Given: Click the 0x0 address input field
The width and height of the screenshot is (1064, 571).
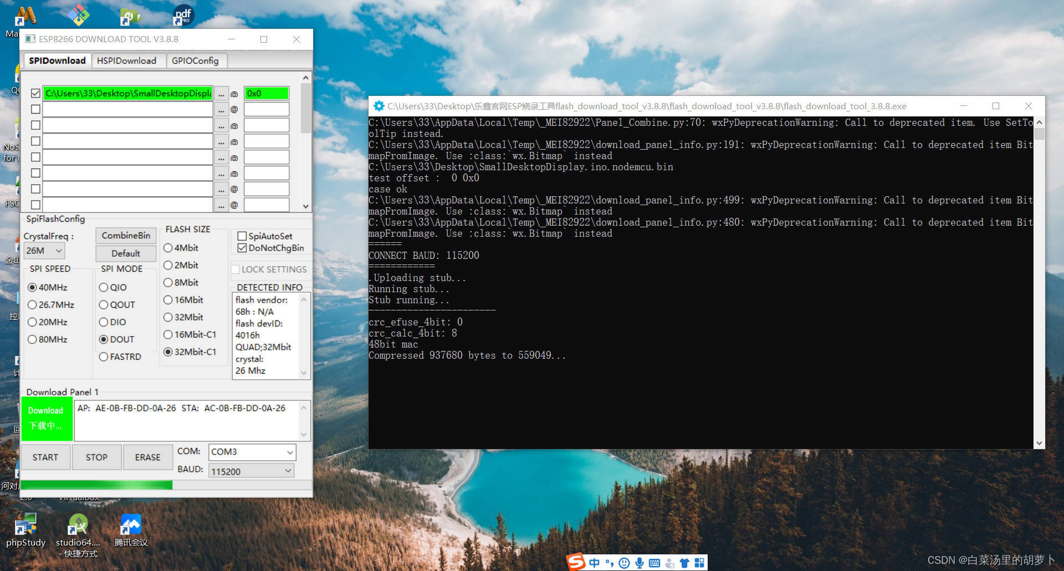Looking at the screenshot, I should (x=267, y=93).
